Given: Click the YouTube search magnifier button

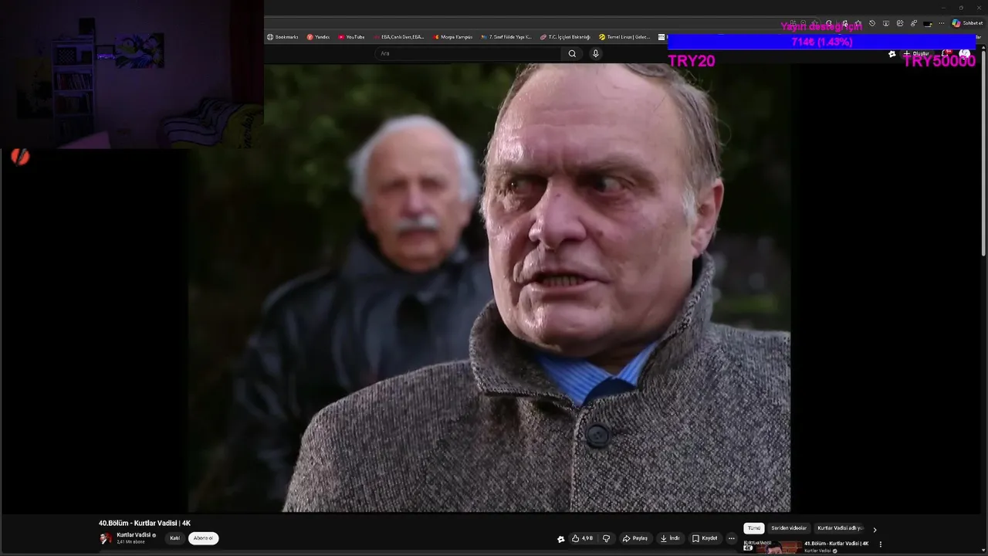Looking at the screenshot, I should click(x=572, y=53).
